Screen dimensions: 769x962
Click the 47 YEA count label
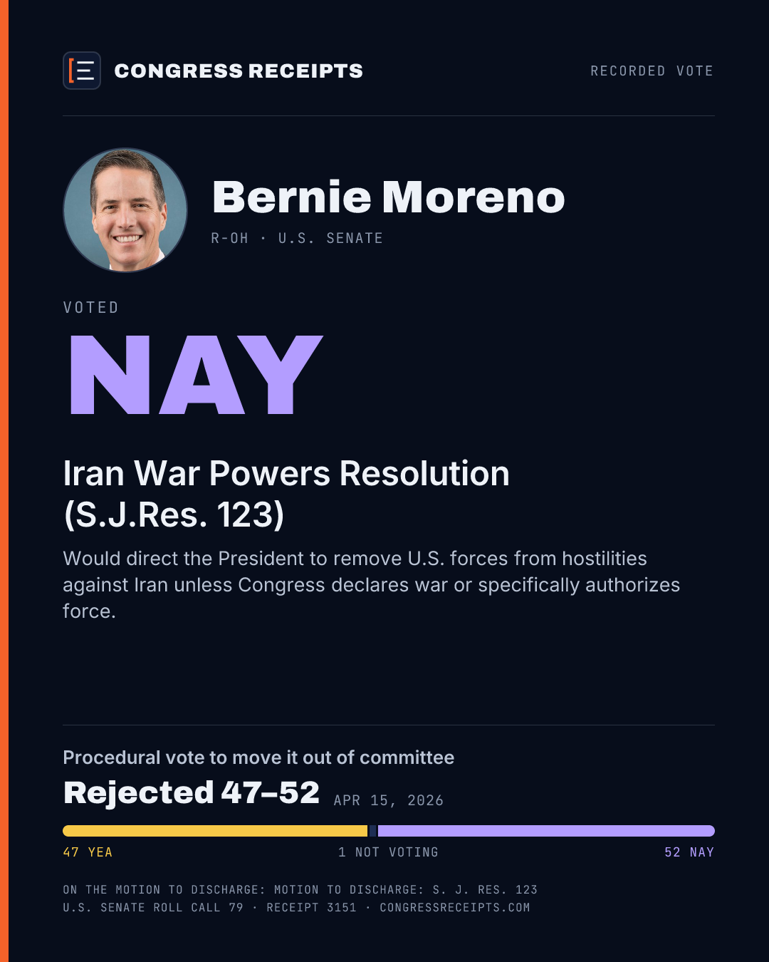coord(88,852)
